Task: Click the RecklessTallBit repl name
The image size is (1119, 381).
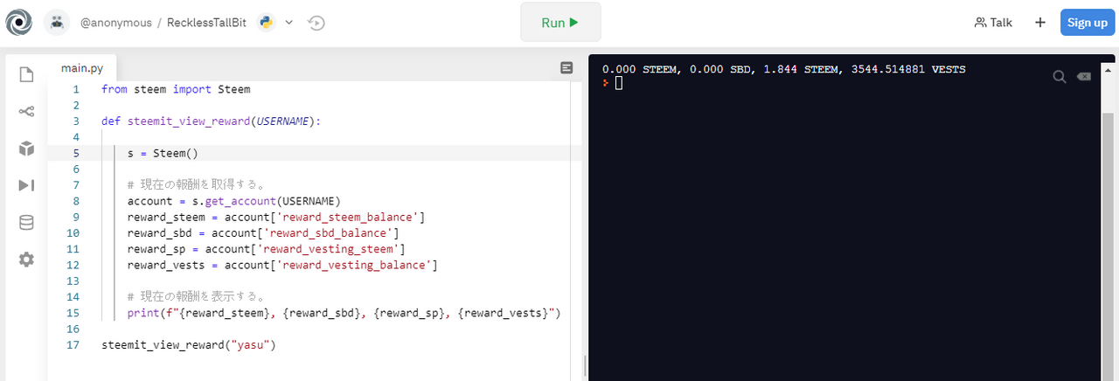Action: pyautogui.click(x=208, y=23)
